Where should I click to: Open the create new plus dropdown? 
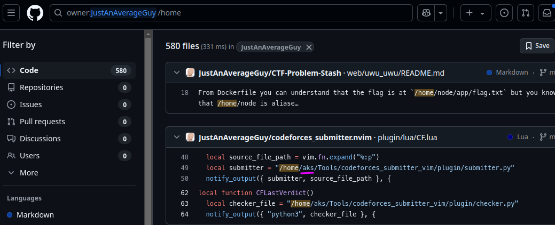(x=476, y=13)
